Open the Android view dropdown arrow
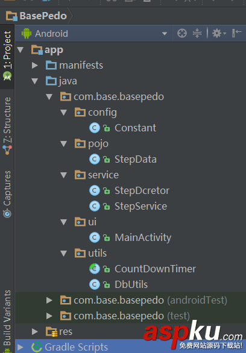 click(165, 34)
